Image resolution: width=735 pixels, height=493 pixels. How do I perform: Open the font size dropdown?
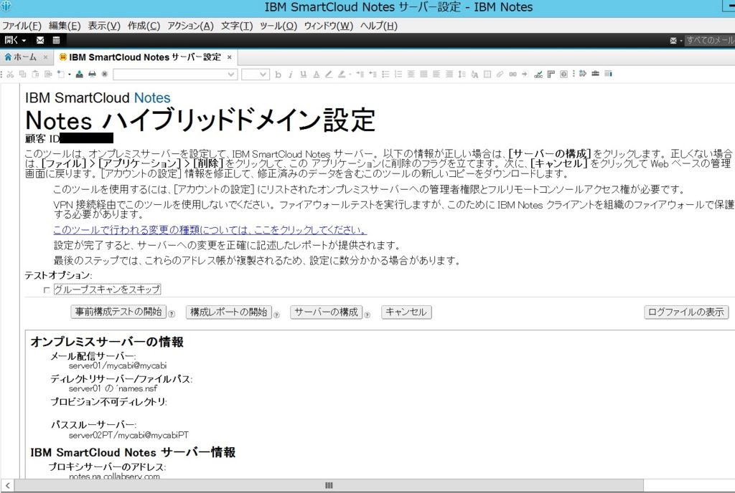[263, 74]
